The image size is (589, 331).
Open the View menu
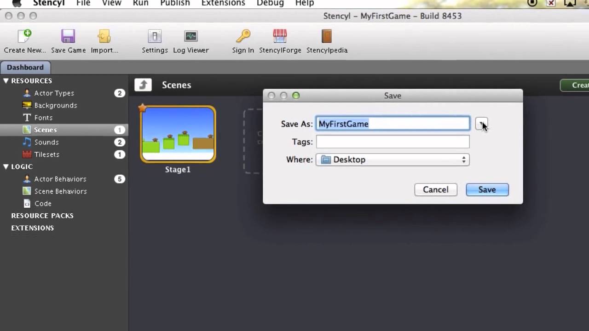[x=112, y=3]
